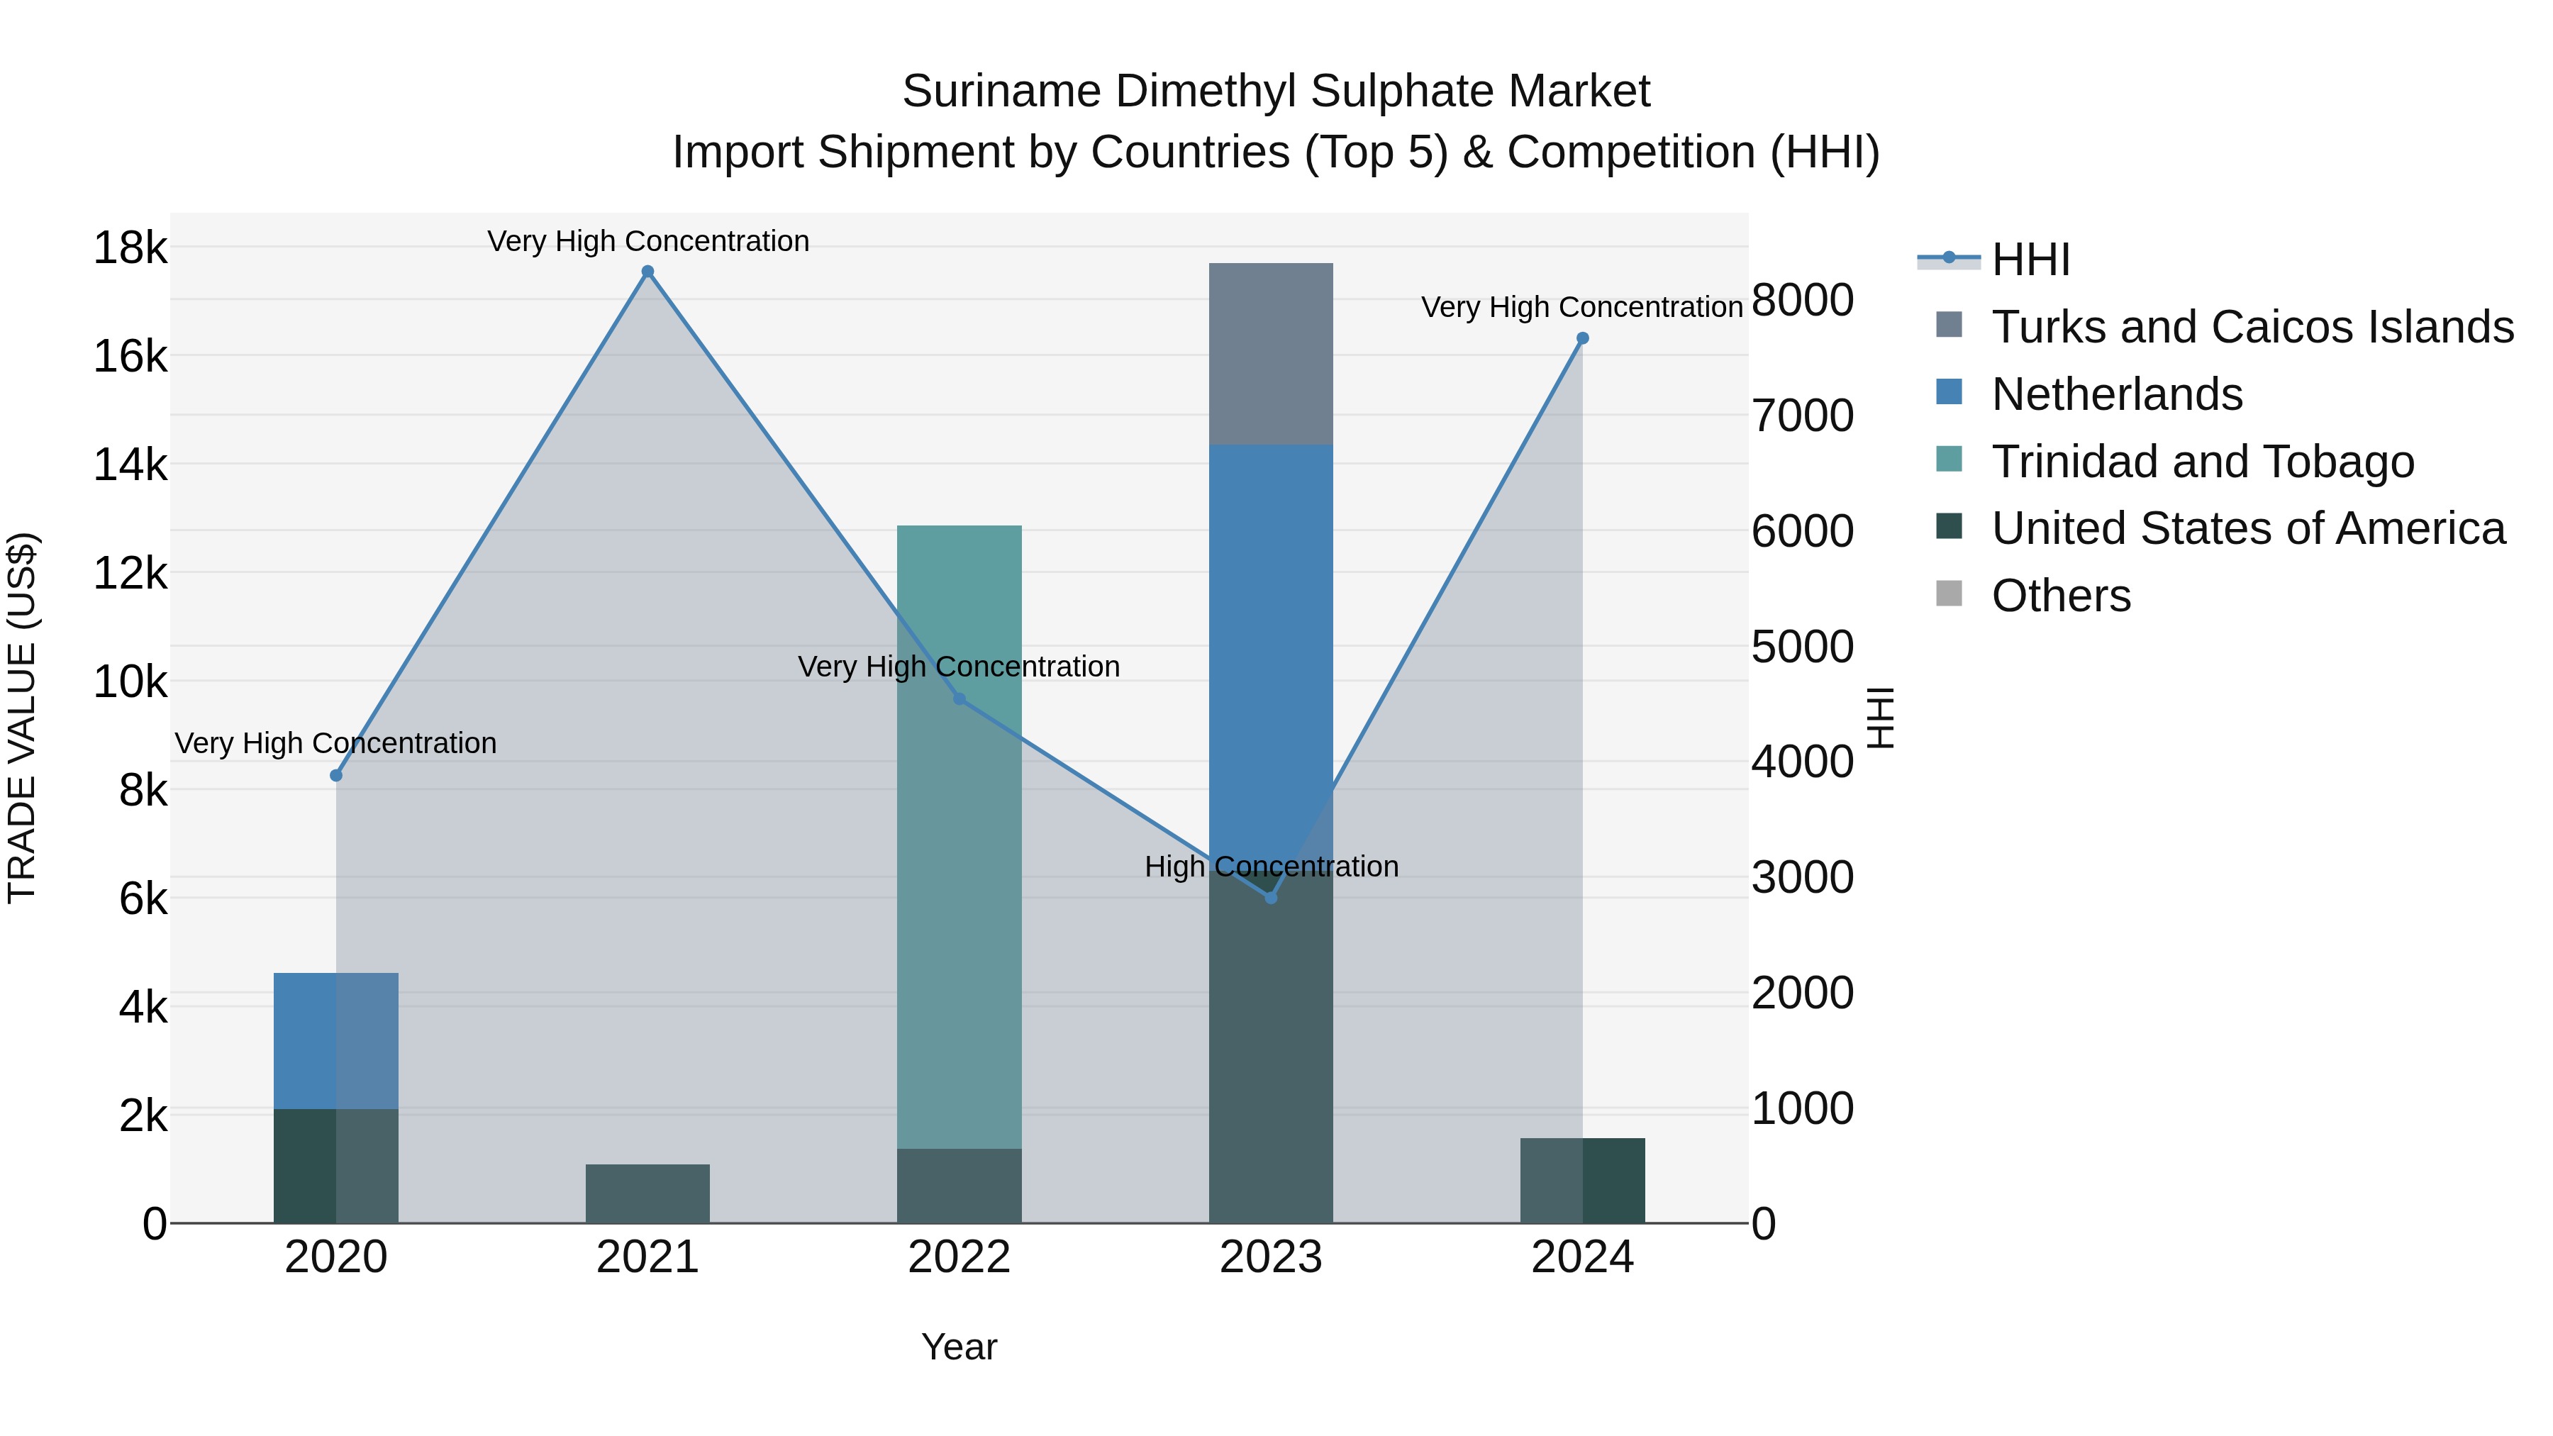This screenshot has height=1436, width=2553.
Task: Click the Turks and Caicos Islands color swatch
Action: coord(1949,325)
